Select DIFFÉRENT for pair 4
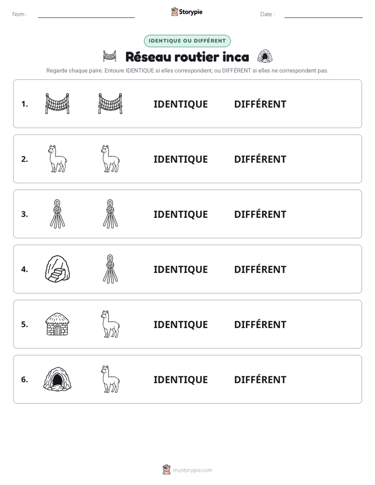The width and height of the screenshot is (375, 485). point(260,269)
